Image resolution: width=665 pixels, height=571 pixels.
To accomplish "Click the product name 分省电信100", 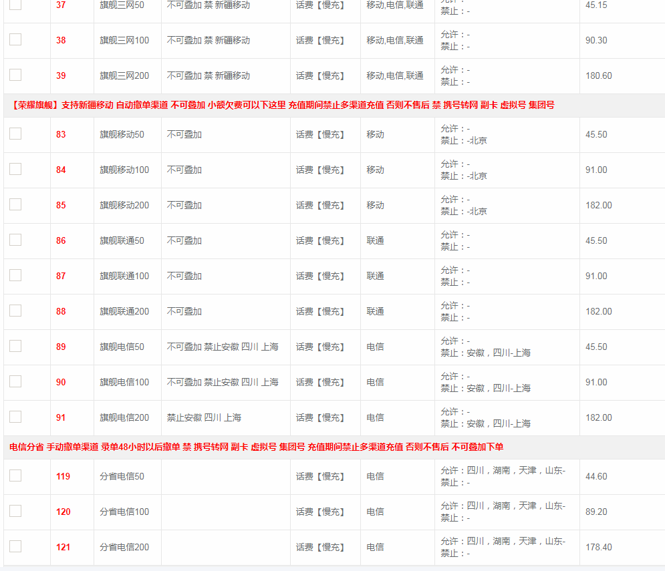I will pyautogui.click(x=124, y=512).
